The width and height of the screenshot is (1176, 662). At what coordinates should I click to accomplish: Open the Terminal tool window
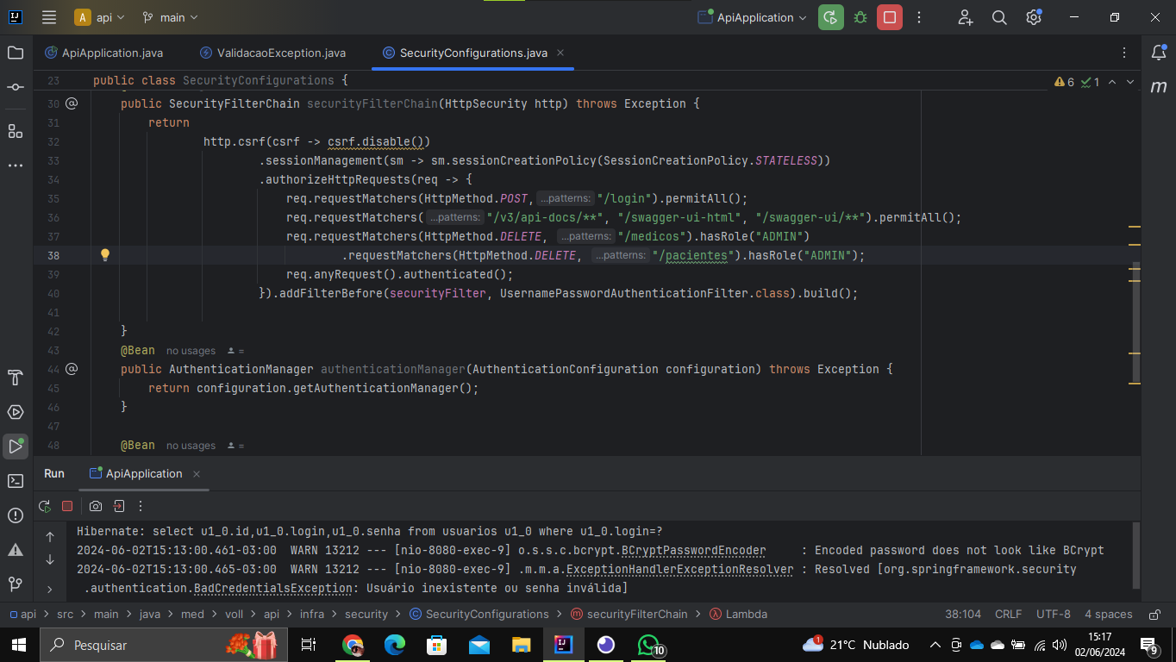[16, 481]
